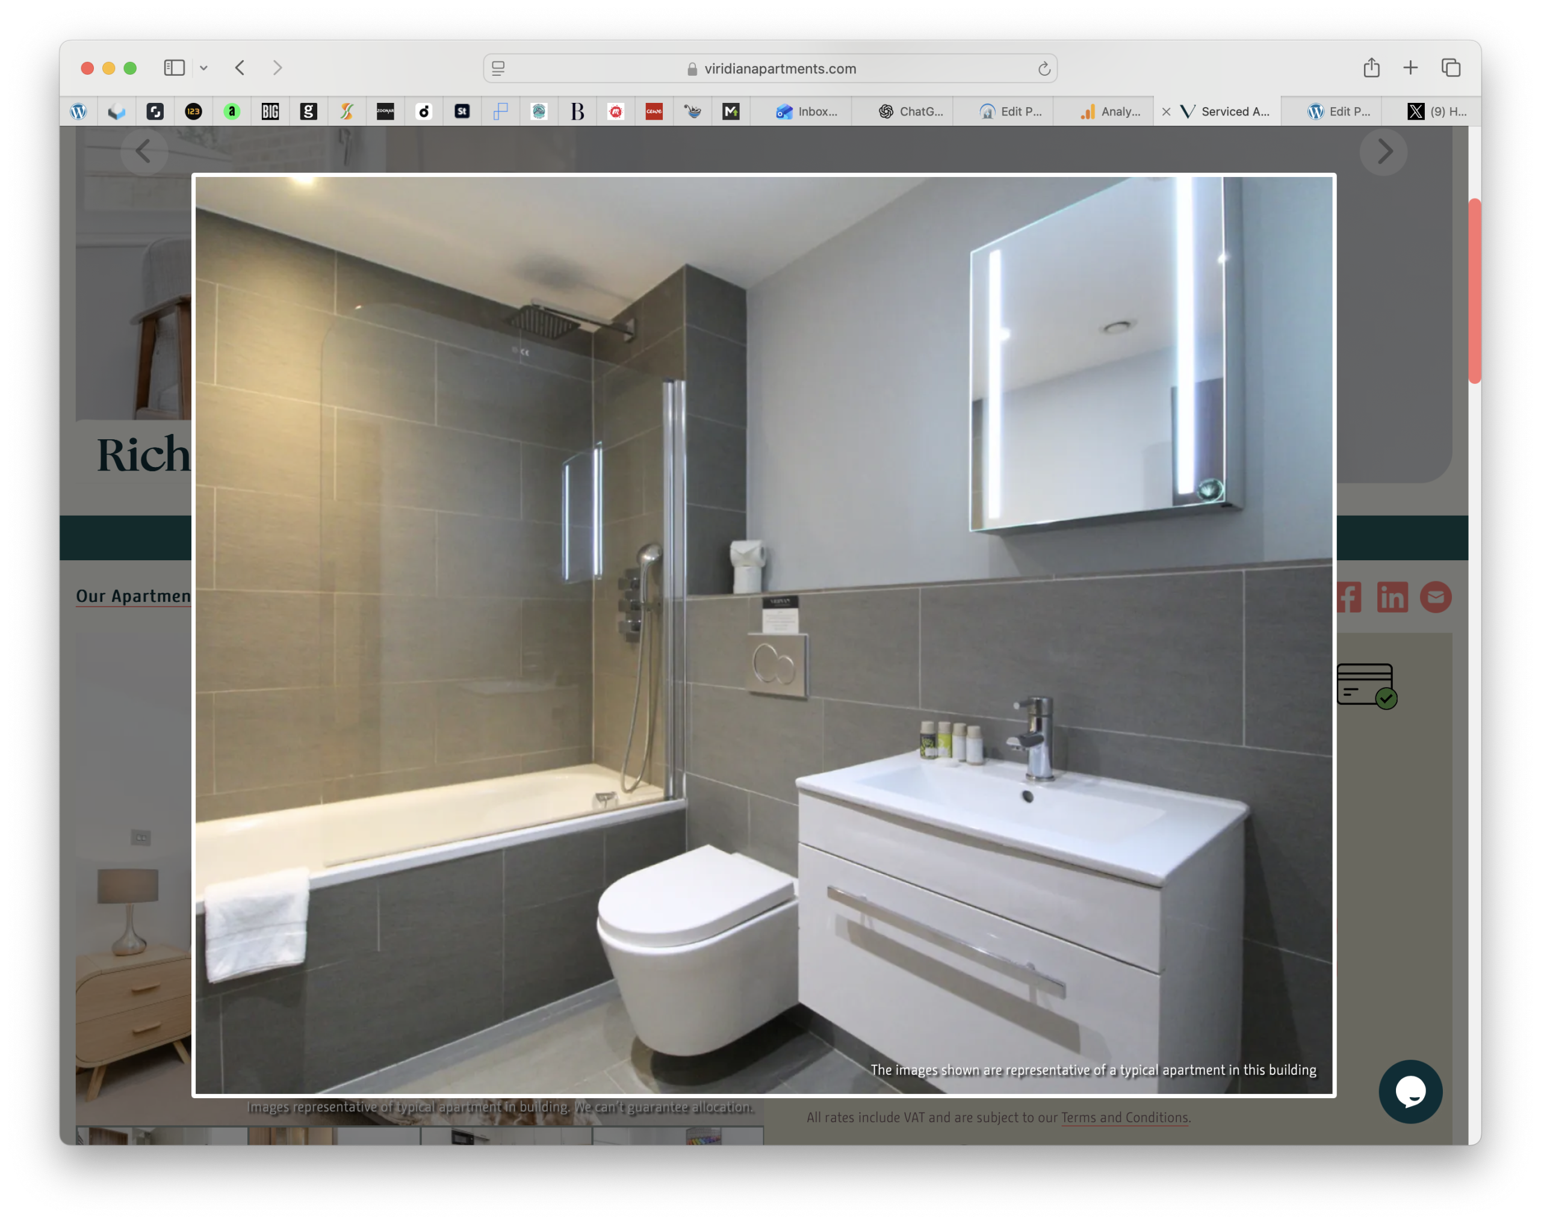Click the Our Apartments link
The width and height of the screenshot is (1541, 1224).
pyautogui.click(x=134, y=596)
